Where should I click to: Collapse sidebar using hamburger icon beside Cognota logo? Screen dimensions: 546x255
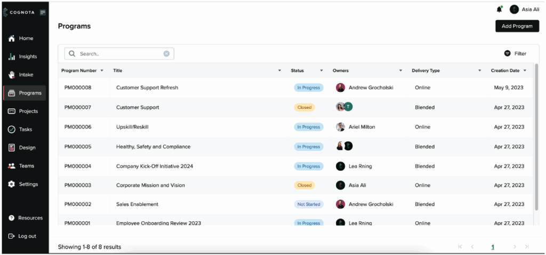pyautogui.click(x=43, y=12)
